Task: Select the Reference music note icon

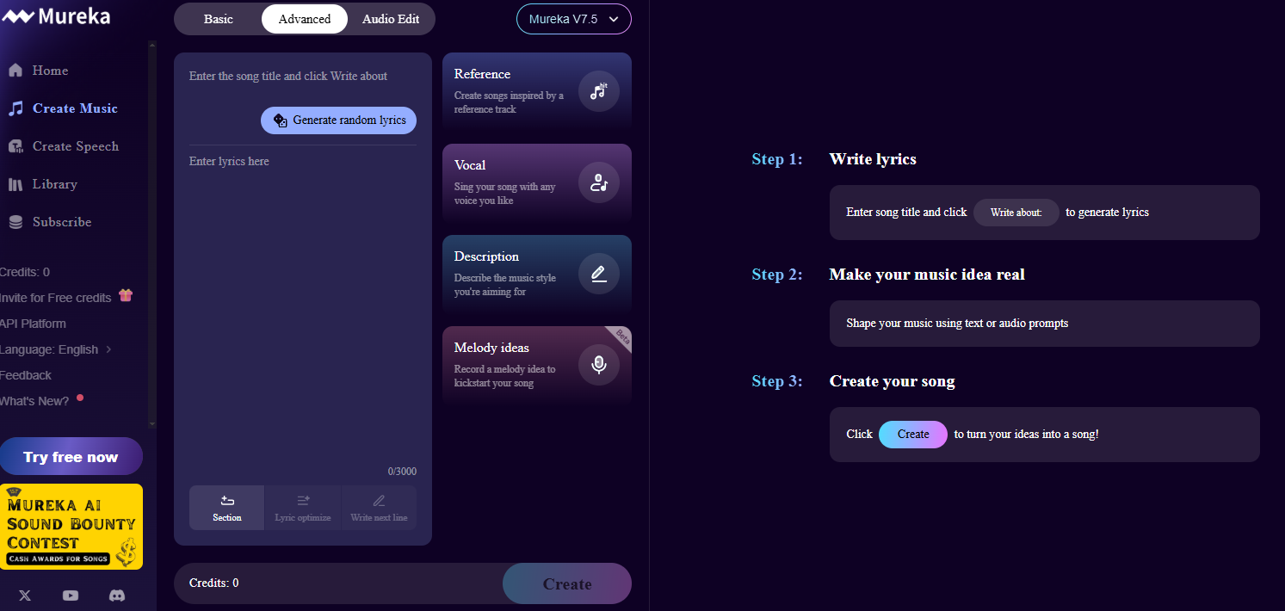Action: [599, 91]
